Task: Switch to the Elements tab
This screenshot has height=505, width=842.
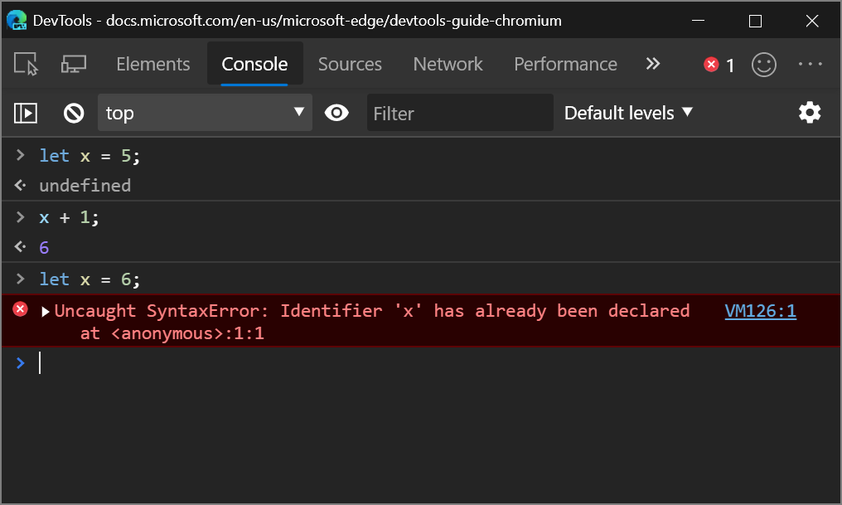Action: point(152,64)
